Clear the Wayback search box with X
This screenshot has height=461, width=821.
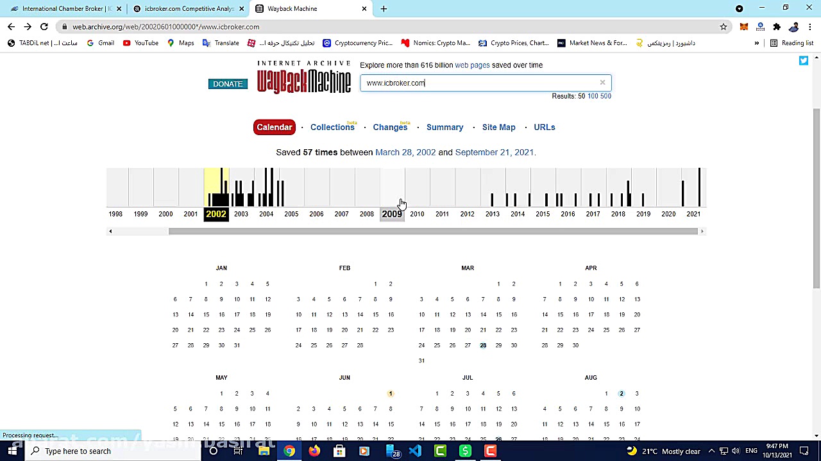point(602,83)
